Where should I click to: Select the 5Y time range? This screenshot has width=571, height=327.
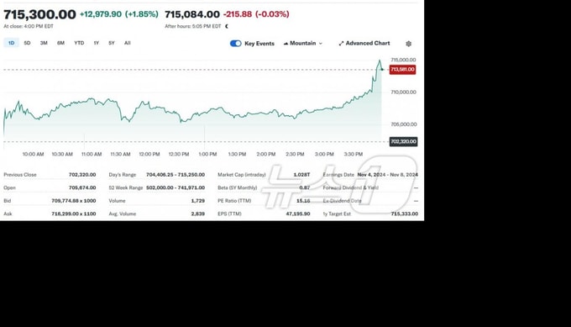[x=112, y=43]
